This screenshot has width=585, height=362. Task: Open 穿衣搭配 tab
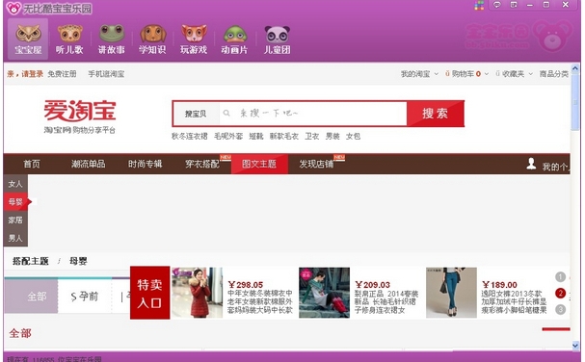pyautogui.click(x=202, y=164)
